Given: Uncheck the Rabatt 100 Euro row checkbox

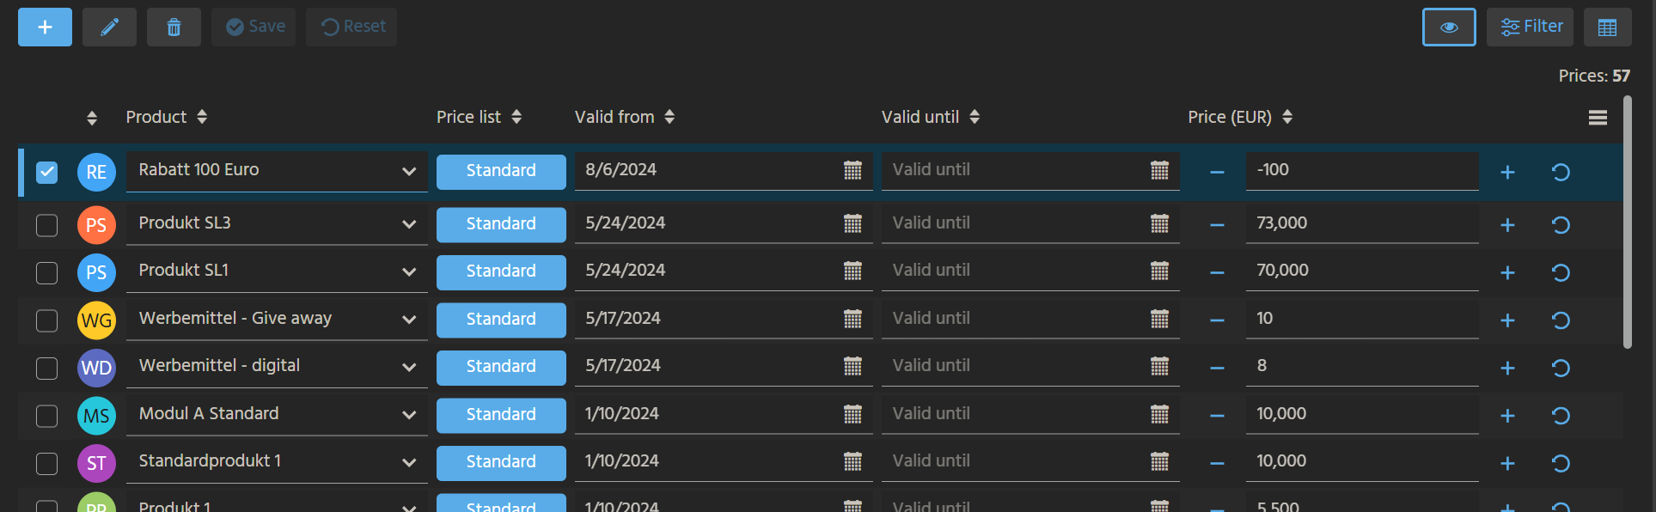Looking at the screenshot, I should [47, 172].
